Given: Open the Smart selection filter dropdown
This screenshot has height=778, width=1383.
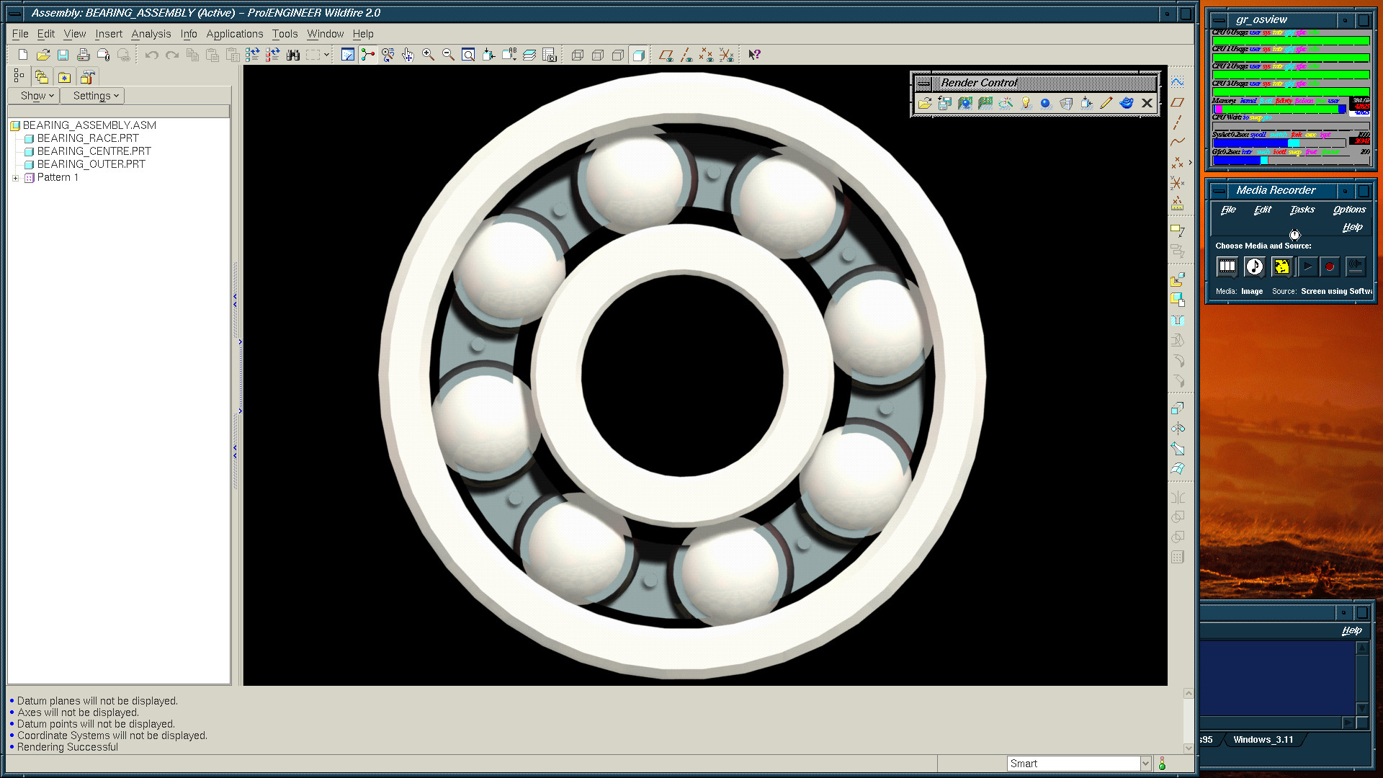Looking at the screenshot, I should pos(1145,764).
